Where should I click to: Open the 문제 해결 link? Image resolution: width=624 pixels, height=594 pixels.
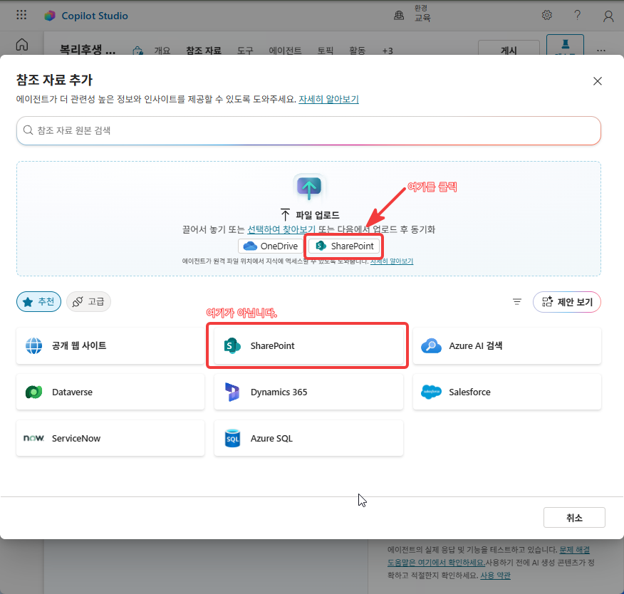click(575, 549)
